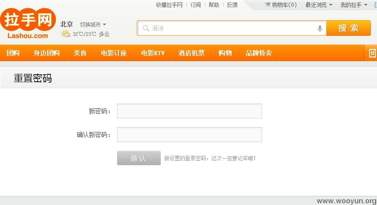
Task: Select the 团购 navigation tab
Action: tap(13, 53)
